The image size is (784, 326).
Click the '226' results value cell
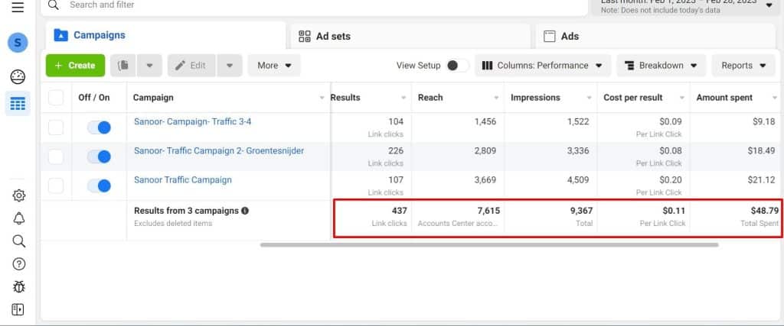(396, 150)
